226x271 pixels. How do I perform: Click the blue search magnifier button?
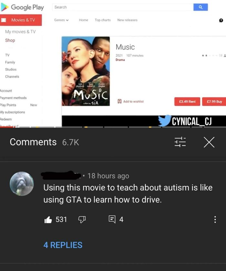coord(200,7)
